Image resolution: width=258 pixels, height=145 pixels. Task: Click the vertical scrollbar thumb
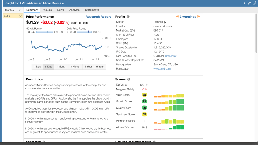pos(256,33)
